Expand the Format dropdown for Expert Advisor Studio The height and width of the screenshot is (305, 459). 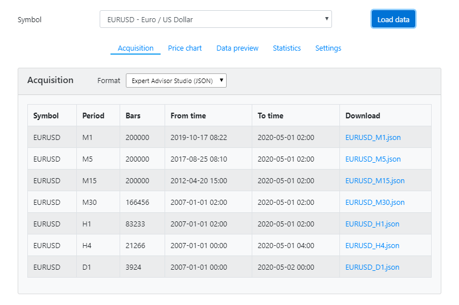[176, 81]
